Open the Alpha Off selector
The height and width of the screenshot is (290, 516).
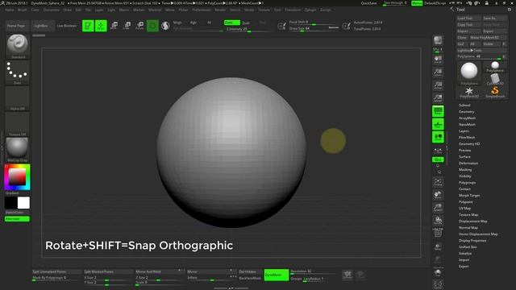pyautogui.click(x=18, y=98)
